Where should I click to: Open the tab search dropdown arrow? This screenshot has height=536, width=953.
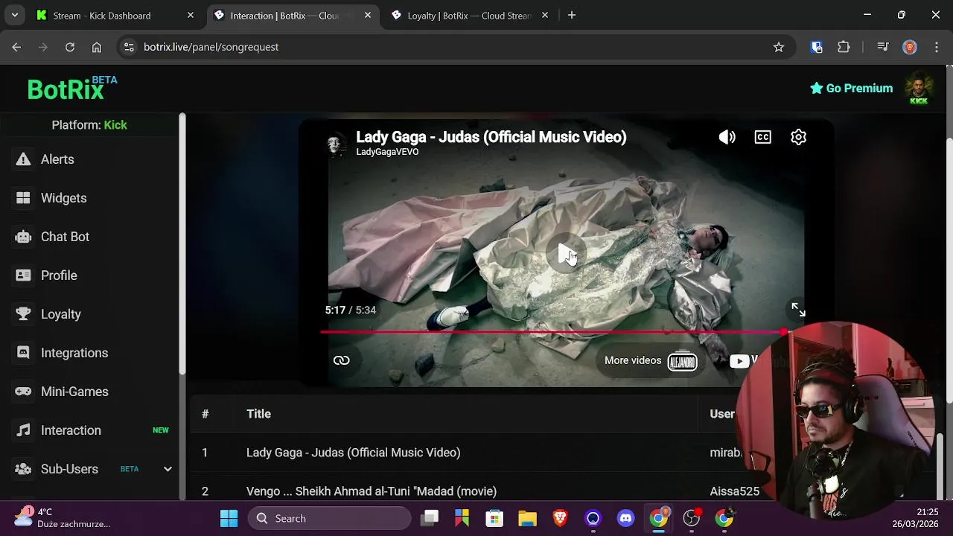click(x=14, y=15)
